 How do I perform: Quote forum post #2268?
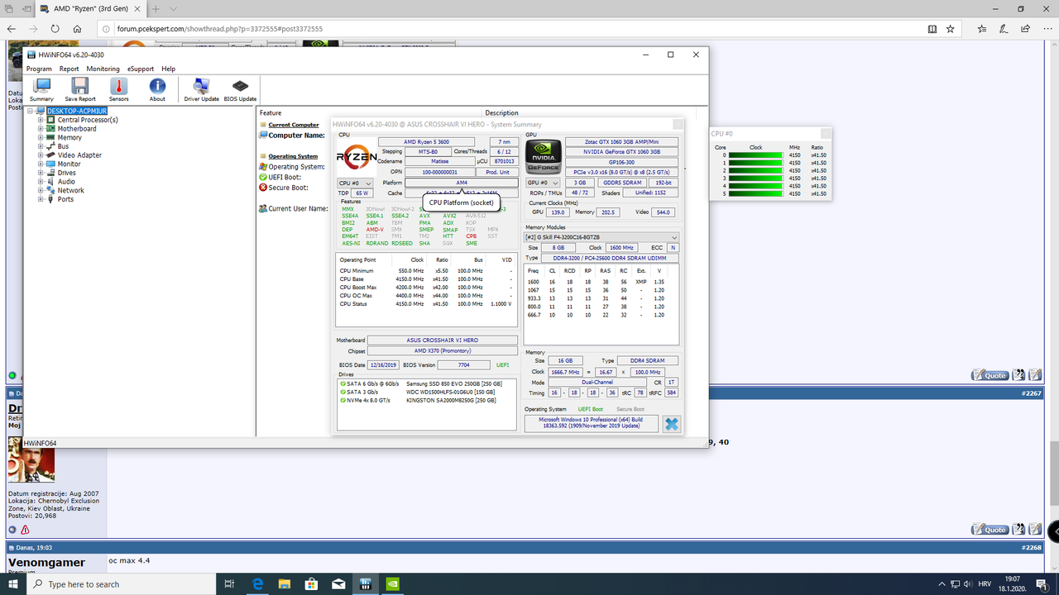point(990,529)
